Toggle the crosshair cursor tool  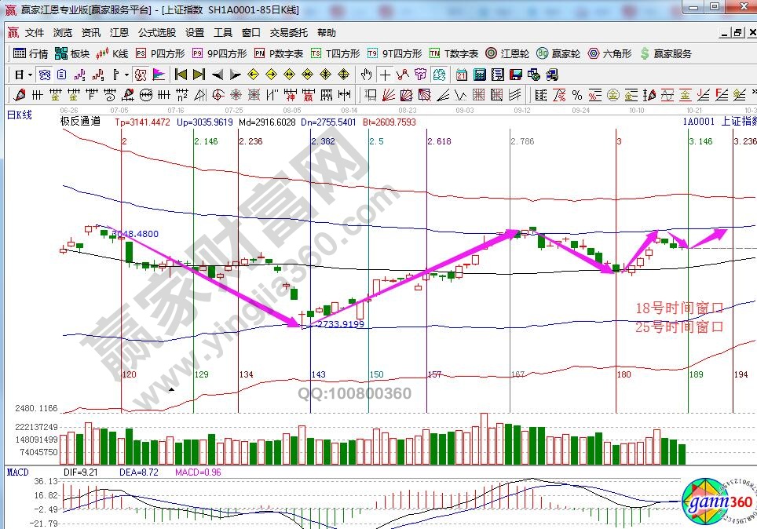pos(385,75)
